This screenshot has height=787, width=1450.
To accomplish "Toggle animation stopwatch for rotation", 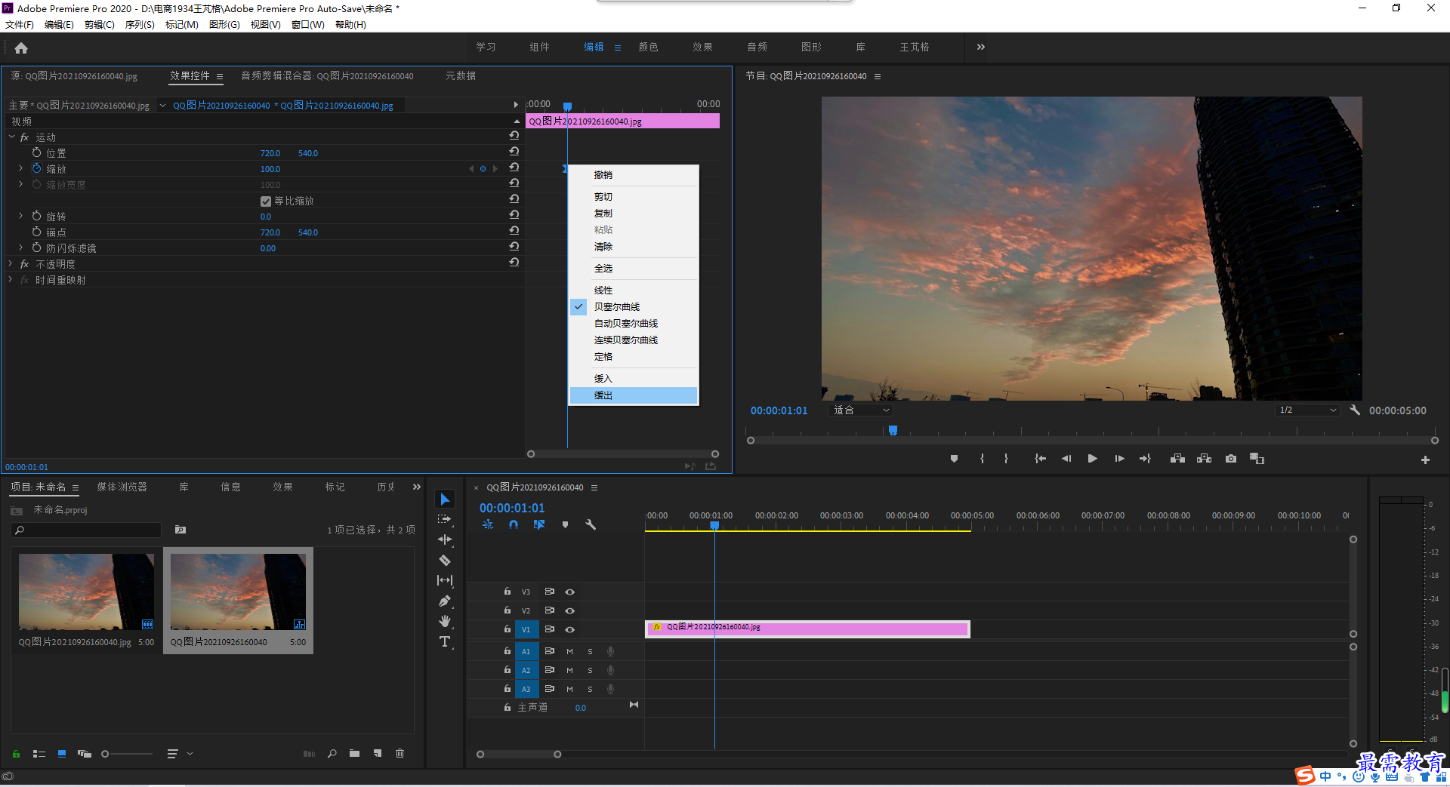I will (36, 217).
